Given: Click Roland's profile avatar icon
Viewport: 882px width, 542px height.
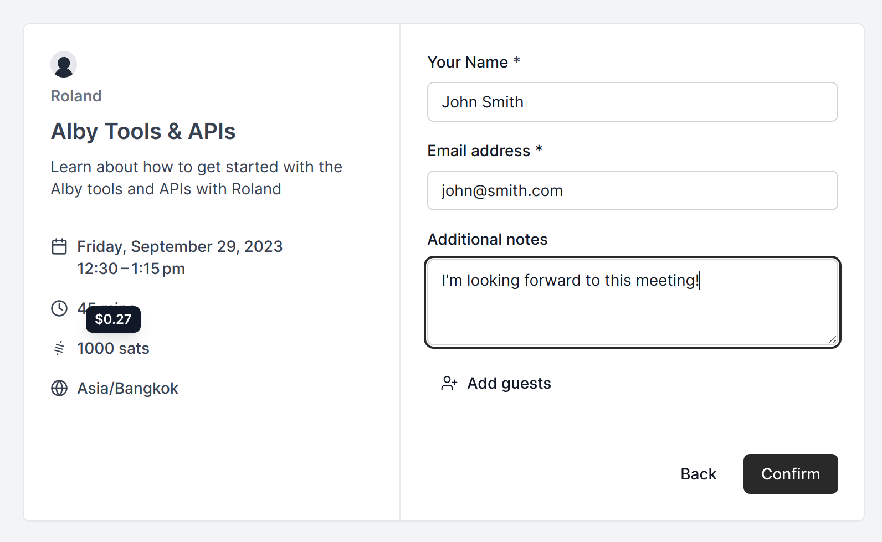Looking at the screenshot, I should click(64, 65).
